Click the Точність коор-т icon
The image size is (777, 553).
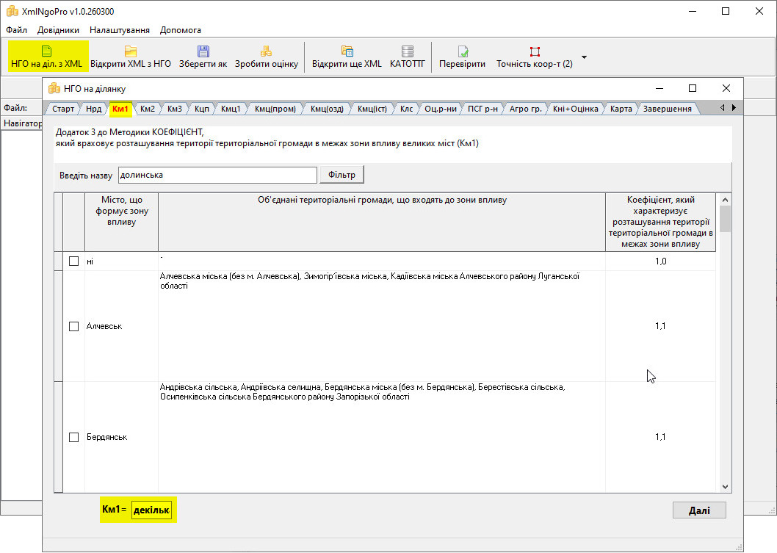[x=535, y=51]
